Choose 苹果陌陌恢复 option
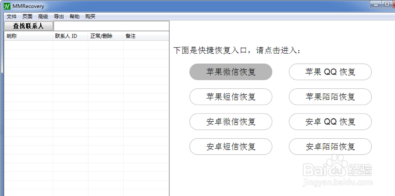Screen dimensions: 395x196 (x=330, y=97)
